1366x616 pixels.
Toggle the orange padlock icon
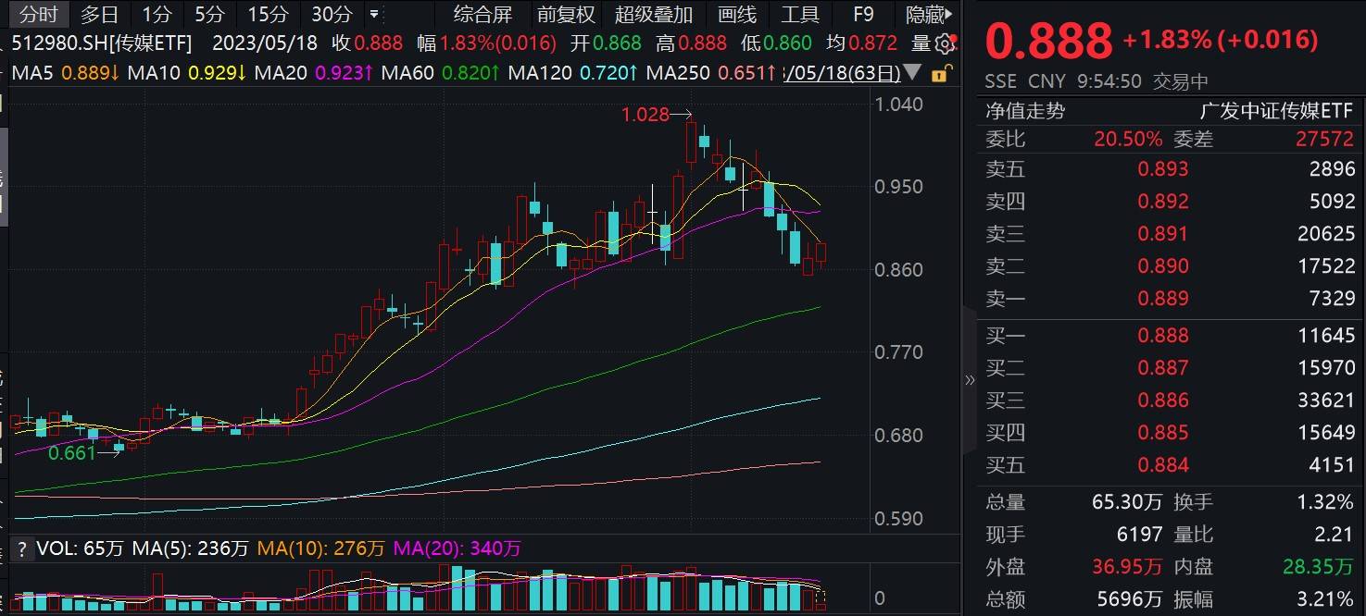click(938, 73)
